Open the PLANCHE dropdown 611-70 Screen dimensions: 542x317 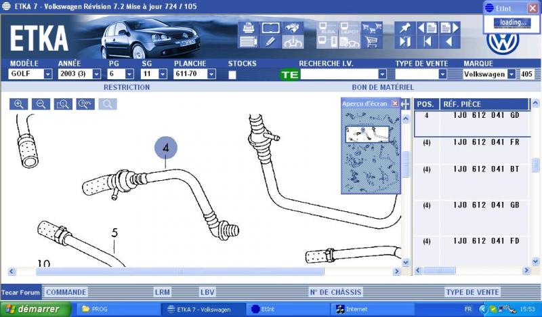211,74
